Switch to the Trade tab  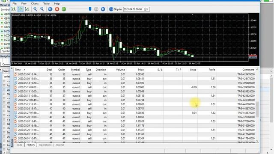click(x=19, y=145)
